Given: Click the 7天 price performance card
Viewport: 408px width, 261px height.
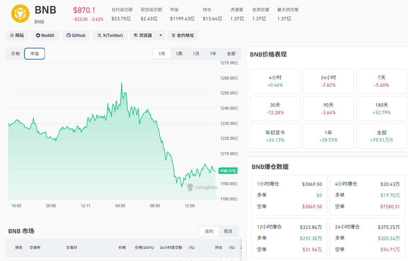Looking at the screenshot, I should 382,81.
